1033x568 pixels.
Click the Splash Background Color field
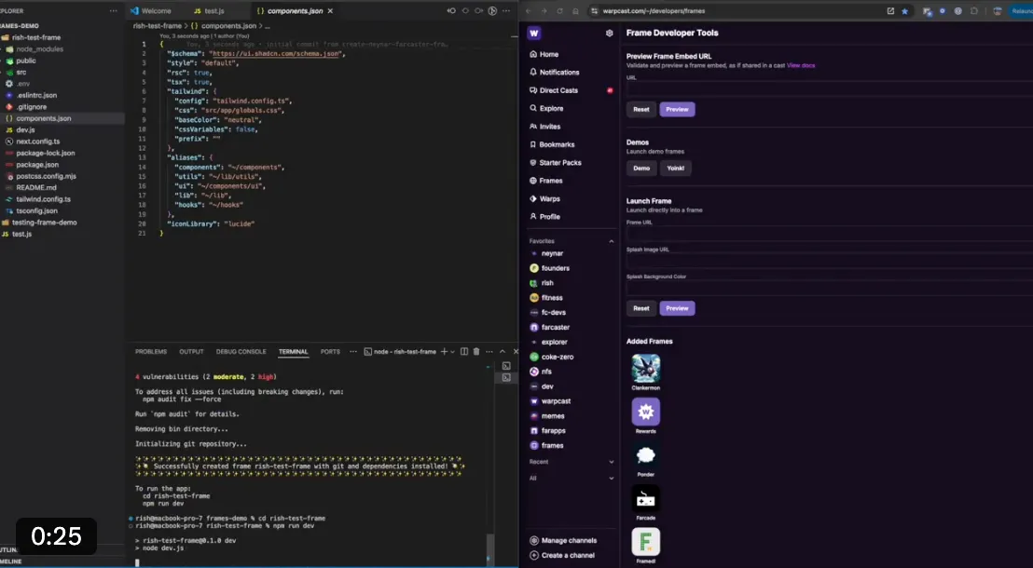830,289
